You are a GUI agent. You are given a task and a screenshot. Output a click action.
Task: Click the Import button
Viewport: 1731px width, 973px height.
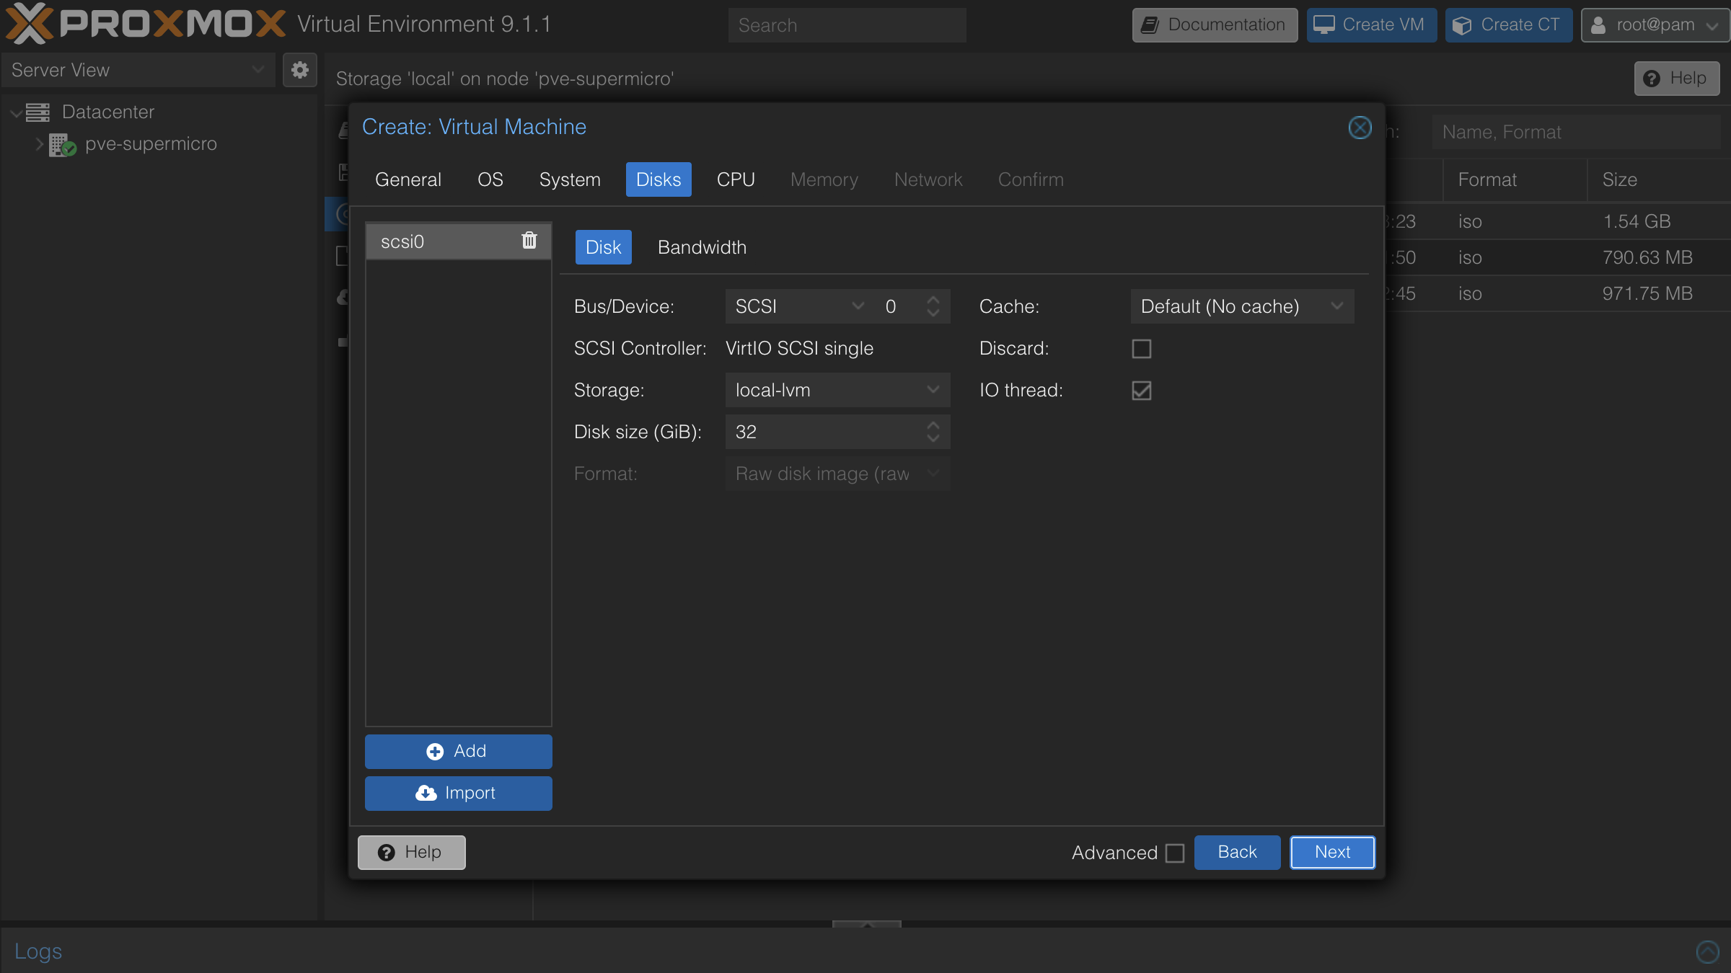point(458,793)
